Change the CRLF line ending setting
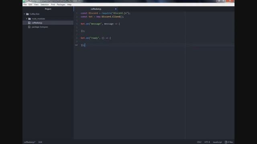 pyautogui.click(x=199, y=142)
